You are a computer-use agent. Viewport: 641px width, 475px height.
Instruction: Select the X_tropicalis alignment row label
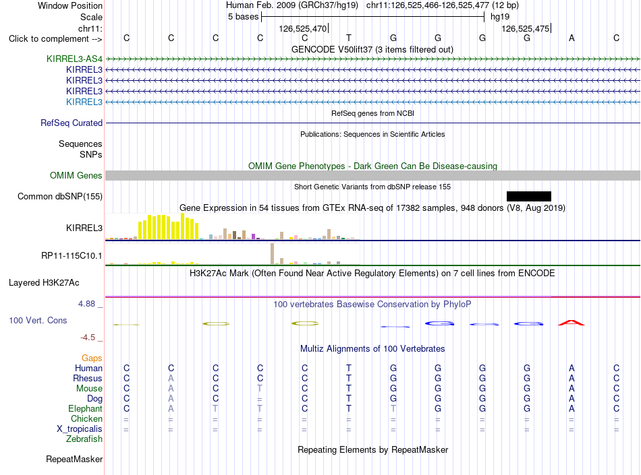tap(80, 429)
